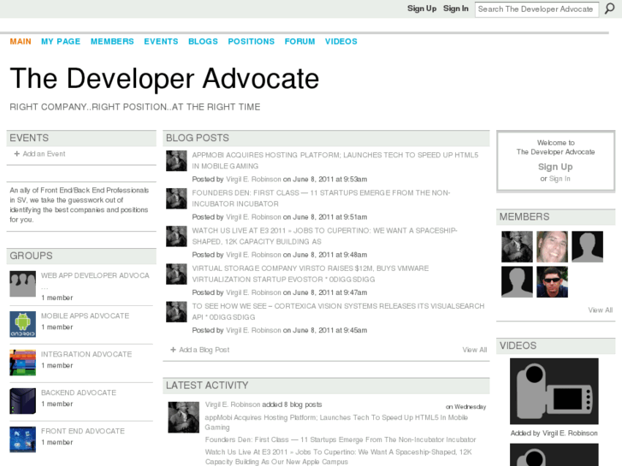622x466 pixels.
Task: Open the Integration Advocate group icon
Action: pos(22,363)
